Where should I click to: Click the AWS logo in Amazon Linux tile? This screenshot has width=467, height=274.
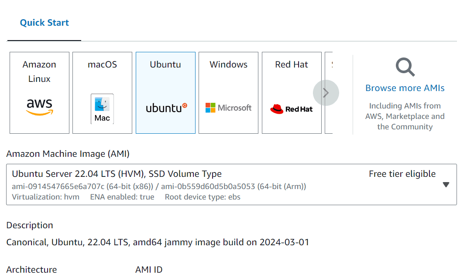39,107
